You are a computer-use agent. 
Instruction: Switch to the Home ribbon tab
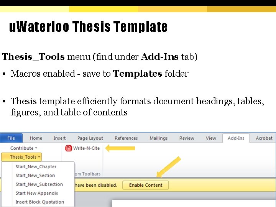pos(36,138)
